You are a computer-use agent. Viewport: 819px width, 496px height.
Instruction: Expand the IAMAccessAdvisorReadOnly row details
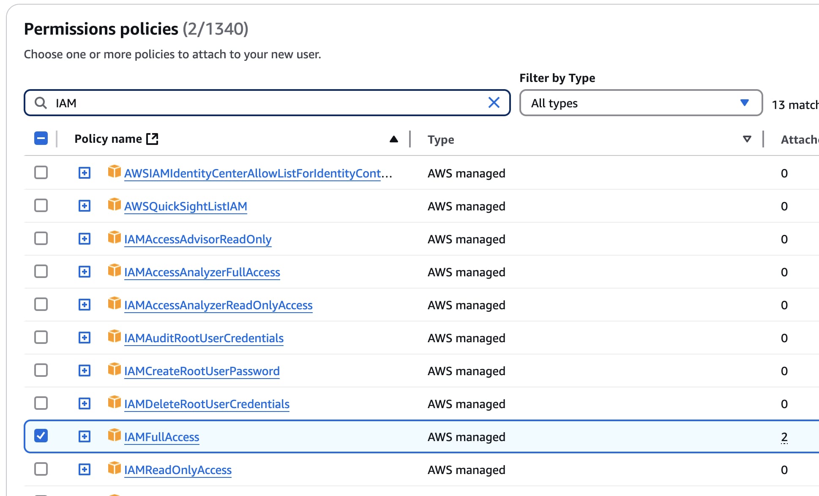[85, 239]
